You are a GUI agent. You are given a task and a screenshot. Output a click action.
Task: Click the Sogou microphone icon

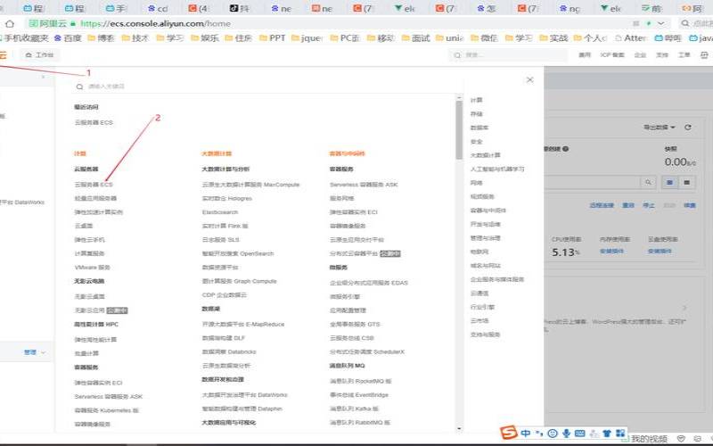click(x=567, y=434)
